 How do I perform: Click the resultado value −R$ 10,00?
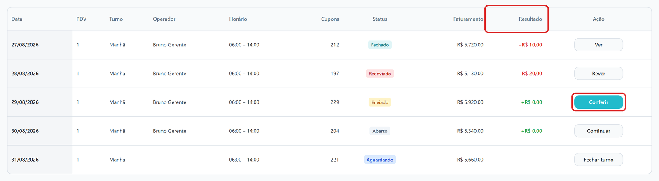[530, 45]
